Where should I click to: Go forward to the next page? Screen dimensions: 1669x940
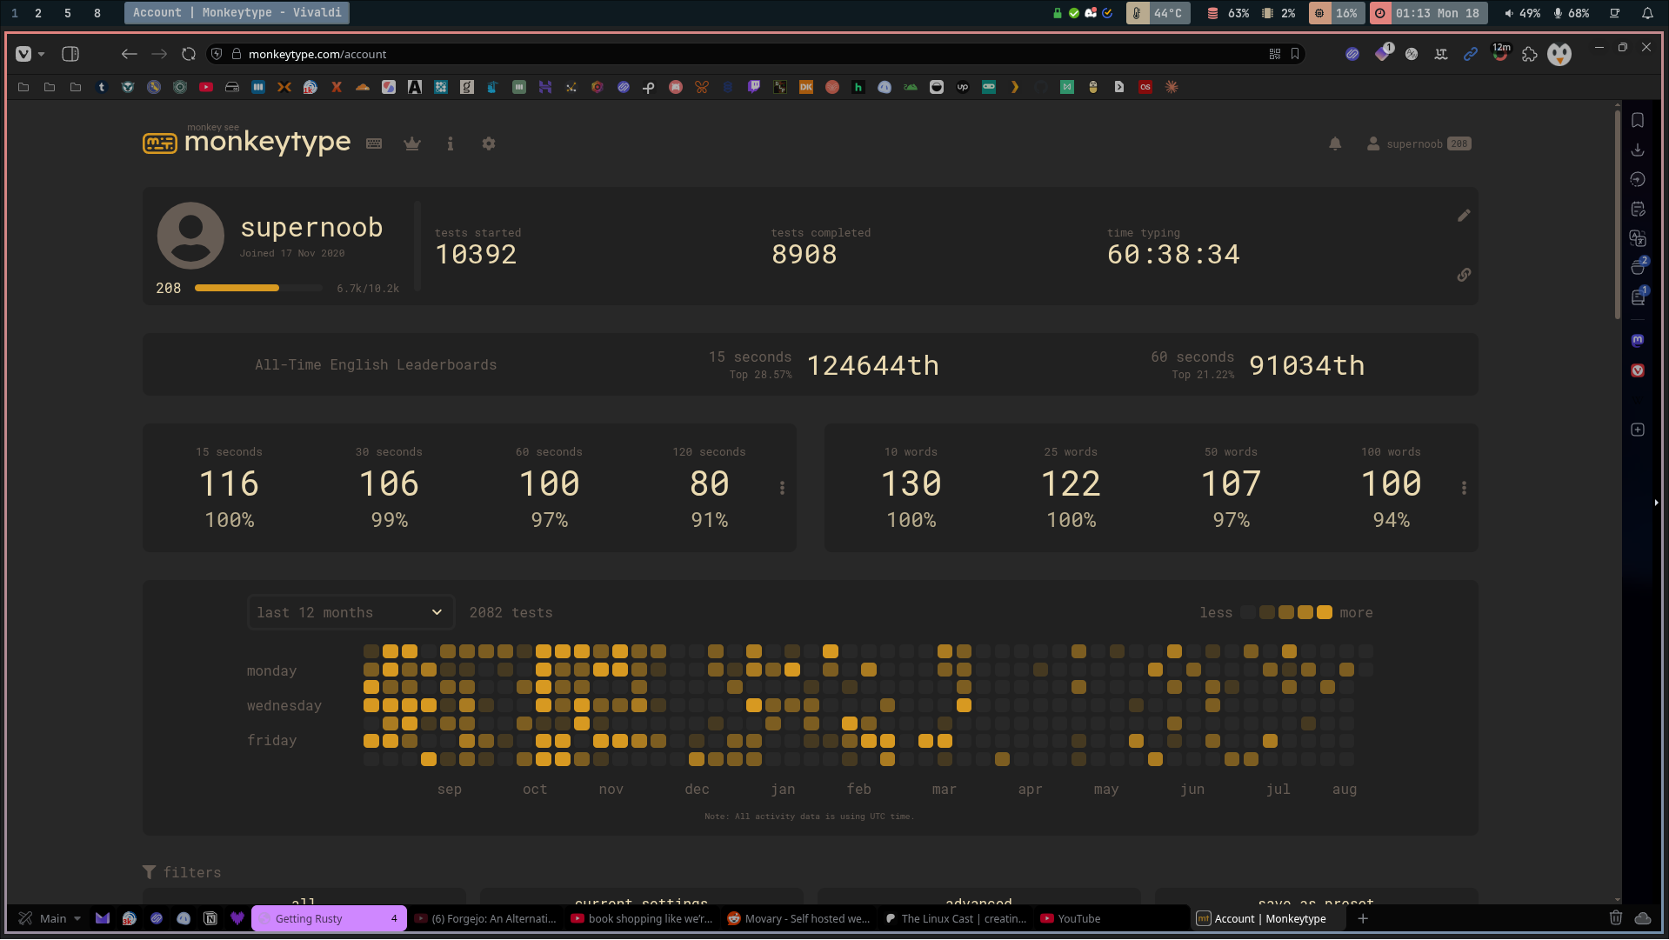point(159,54)
